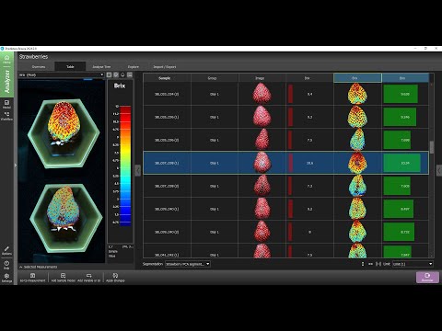Toggle the second image view icon
The width and height of the screenshot is (442, 331).
(116, 74)
